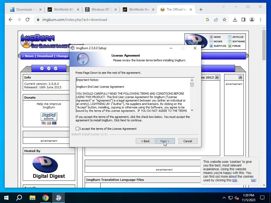Open Chrome three-dot menu
The height and width of the screenshot is (203, 271).
pyautogui.click(x=260, y=20)
